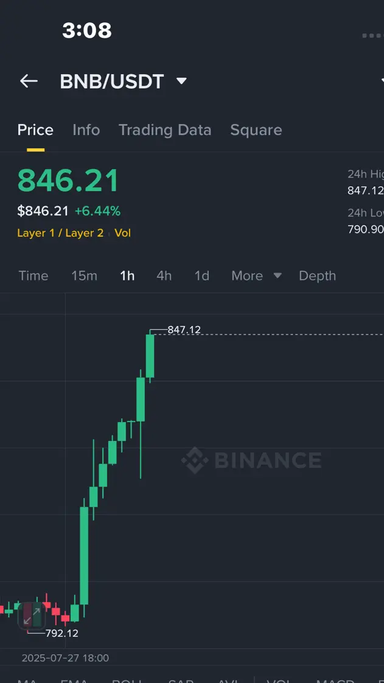
Task: Switch chart to 1d interval
Action: coord(202,276)
